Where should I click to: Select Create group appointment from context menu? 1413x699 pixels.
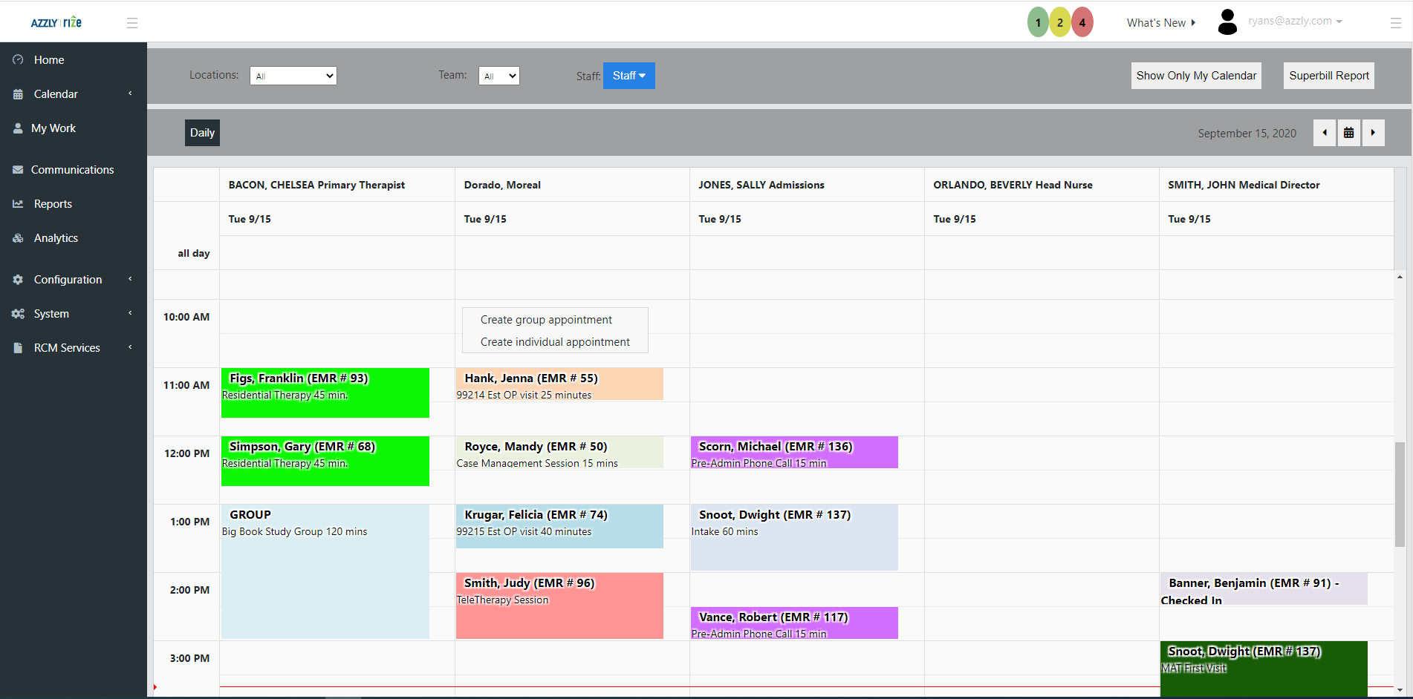[546, 320]
